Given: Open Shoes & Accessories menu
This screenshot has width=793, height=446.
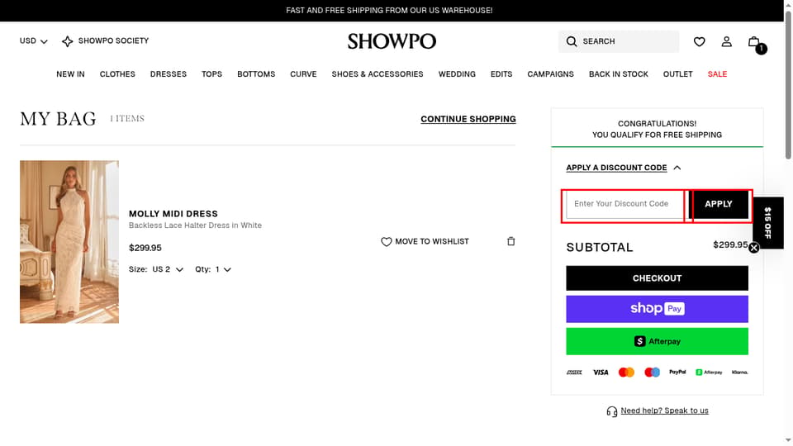Looking at the screenshot, I should pyautogui.click(x=378, y=74).
